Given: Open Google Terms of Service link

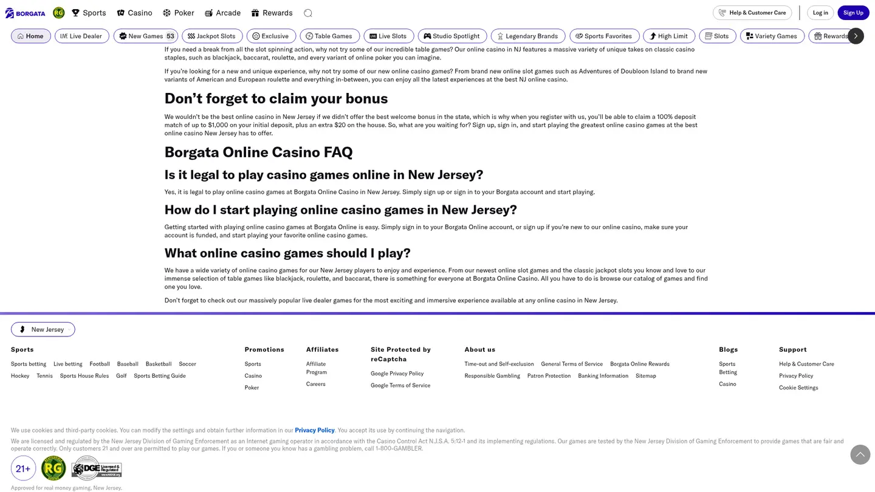Looking at the screenshot, I should pyautogui.click(x=400, y=385).
